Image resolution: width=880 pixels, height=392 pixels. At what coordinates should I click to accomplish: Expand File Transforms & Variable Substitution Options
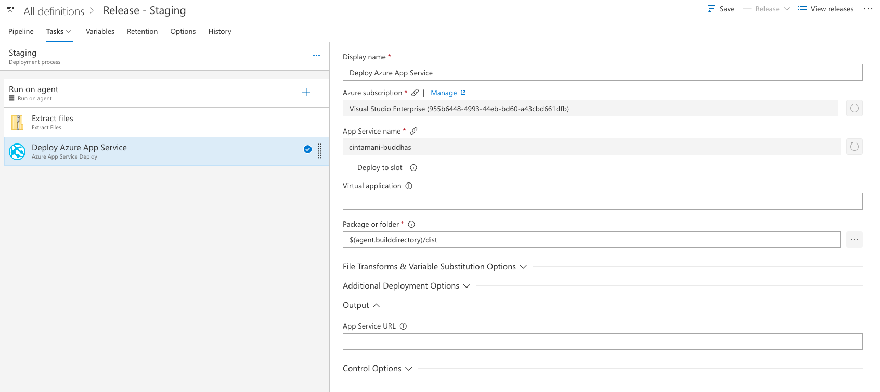point(435,266)
